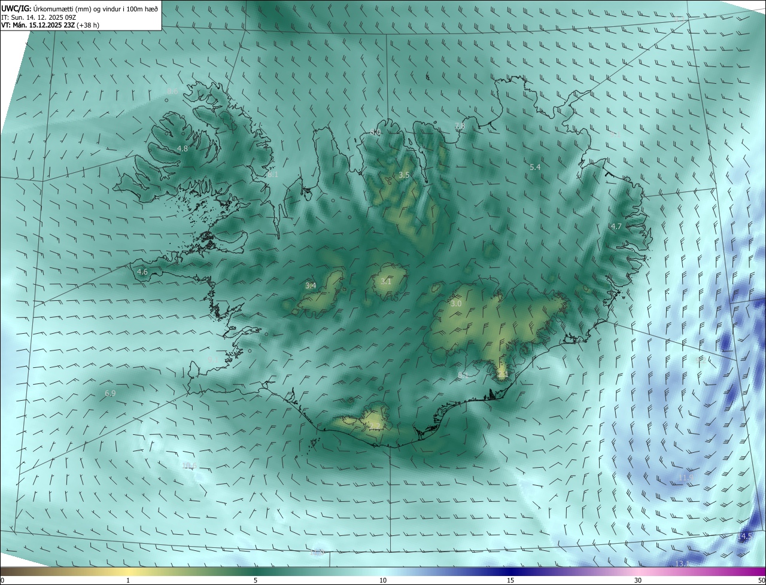Click the 0 tick on the color scale
The image size is (766, 585).
tap(2, 580)
